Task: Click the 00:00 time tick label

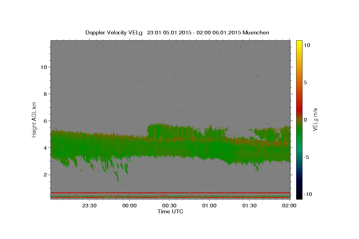Action: (x=130, y=206)
